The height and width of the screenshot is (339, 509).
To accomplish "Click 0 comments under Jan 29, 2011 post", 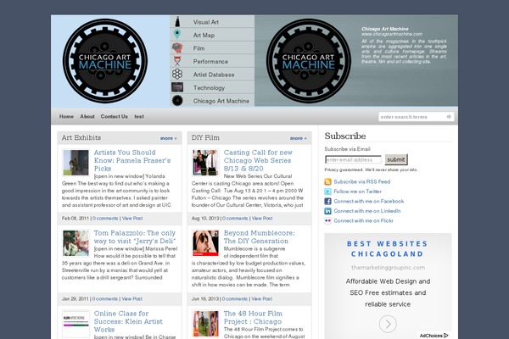I will pos(105,299).
